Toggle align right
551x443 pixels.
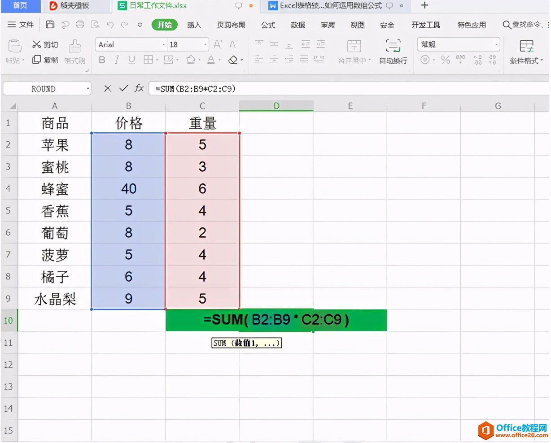[289, 60]
